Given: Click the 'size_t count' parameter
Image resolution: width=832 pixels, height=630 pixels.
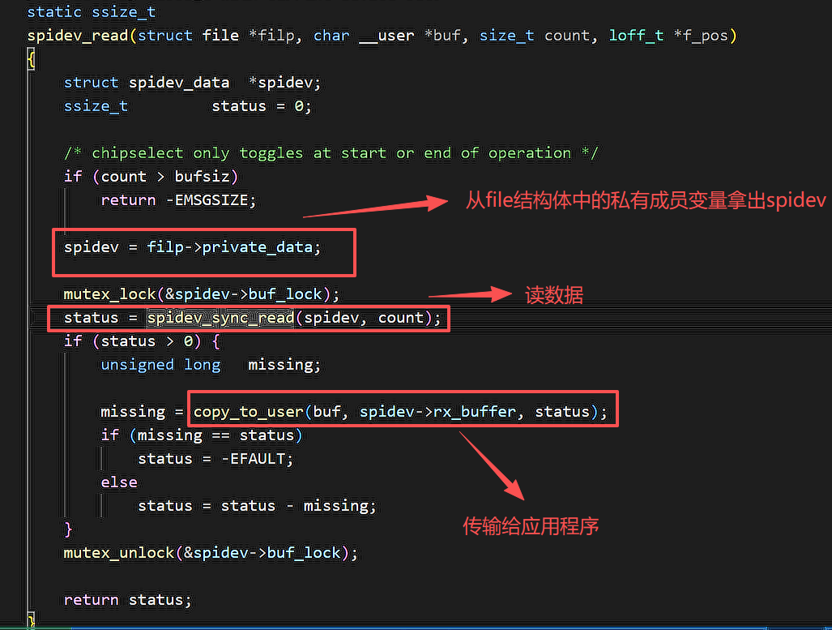Looking at the screenshot, I should point(535,36).
